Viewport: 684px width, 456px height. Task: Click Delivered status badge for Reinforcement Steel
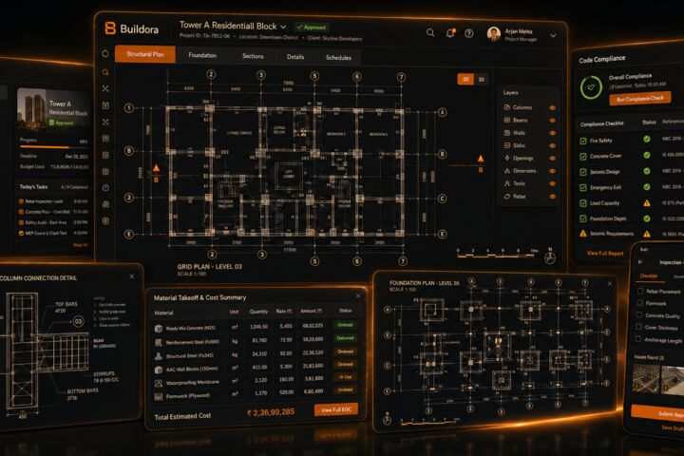pos(345,338)
